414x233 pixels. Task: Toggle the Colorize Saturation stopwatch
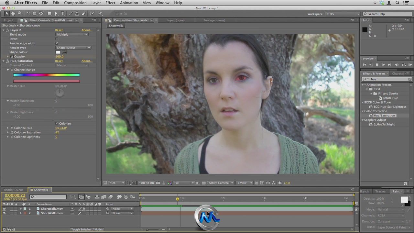pyautogui.click(x=12, y=132)
